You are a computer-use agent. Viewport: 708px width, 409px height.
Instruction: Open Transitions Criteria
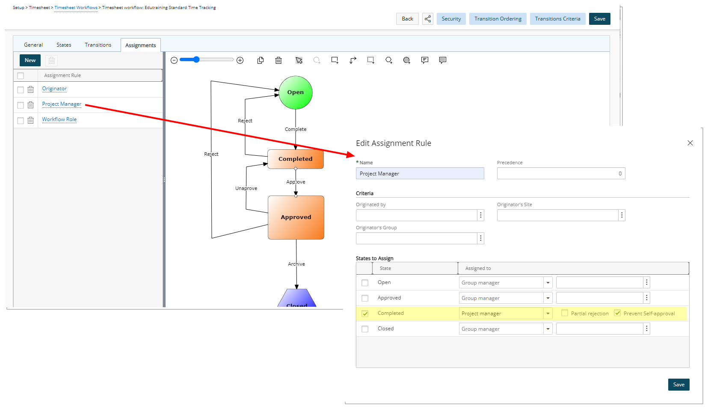pos(558,19)
